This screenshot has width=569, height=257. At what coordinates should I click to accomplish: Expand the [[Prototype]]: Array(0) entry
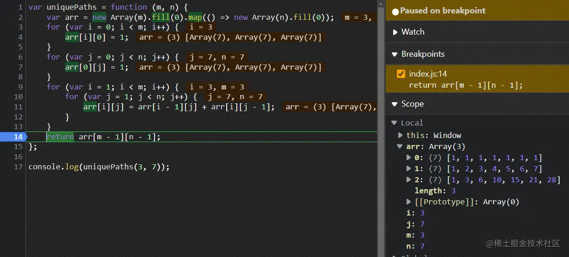tap(409, 202)
